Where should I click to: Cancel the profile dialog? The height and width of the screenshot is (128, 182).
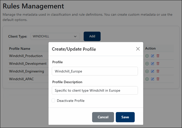click(x=103, y=117)
